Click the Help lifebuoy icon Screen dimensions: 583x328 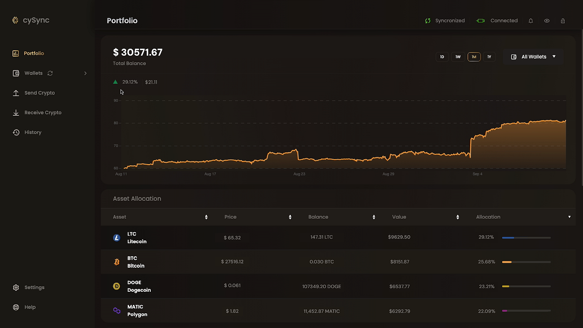pyautogui.click(x=16, y=307)
